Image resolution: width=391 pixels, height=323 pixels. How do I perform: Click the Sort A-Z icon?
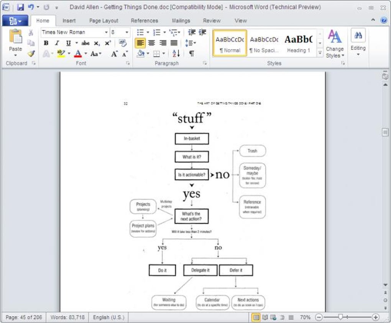176,53
